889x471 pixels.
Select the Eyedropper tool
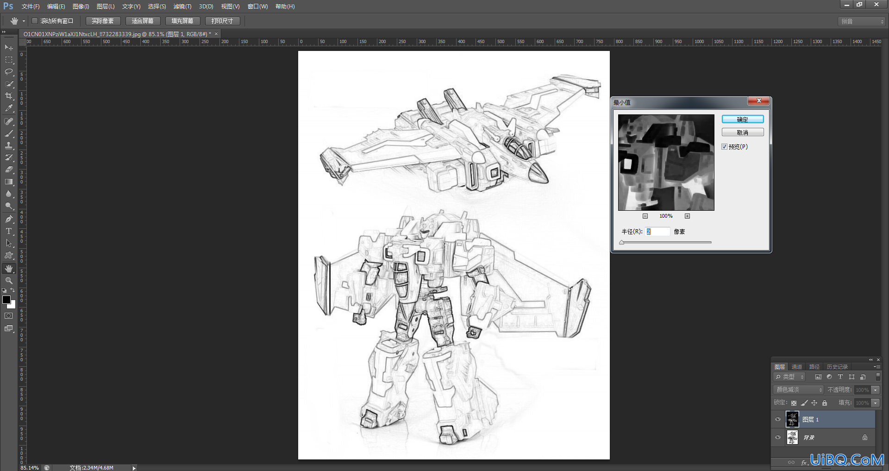9,108
